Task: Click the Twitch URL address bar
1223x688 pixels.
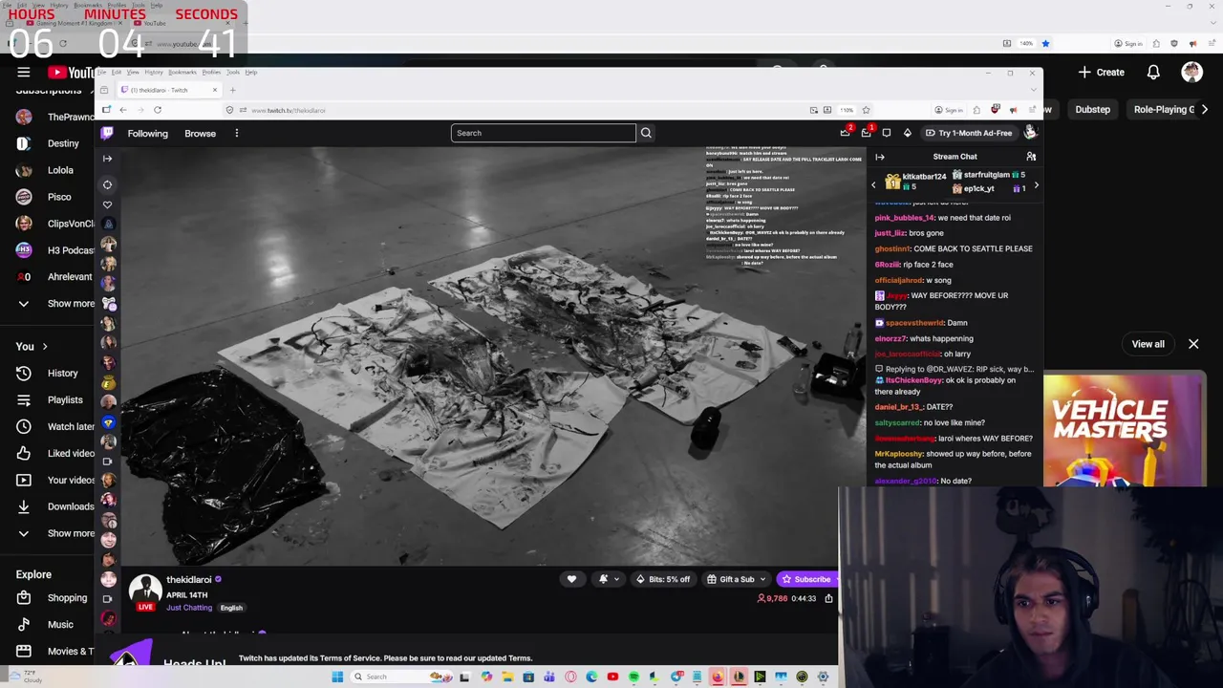Action: click(x=516, y=110)
